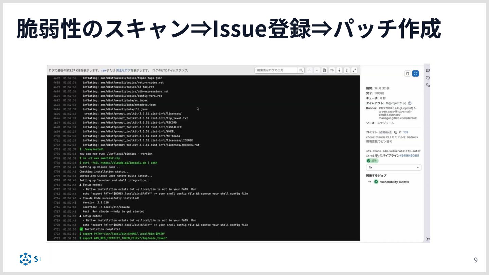489x275 pixels.
Task: Copy commit SHA b3980bc1 to clipboard
Action: [x=396, y=132]
